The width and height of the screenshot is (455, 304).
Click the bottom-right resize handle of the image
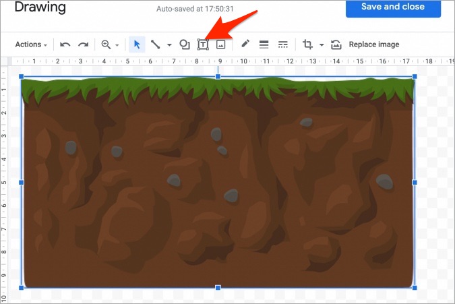click(x=415, y=288)
